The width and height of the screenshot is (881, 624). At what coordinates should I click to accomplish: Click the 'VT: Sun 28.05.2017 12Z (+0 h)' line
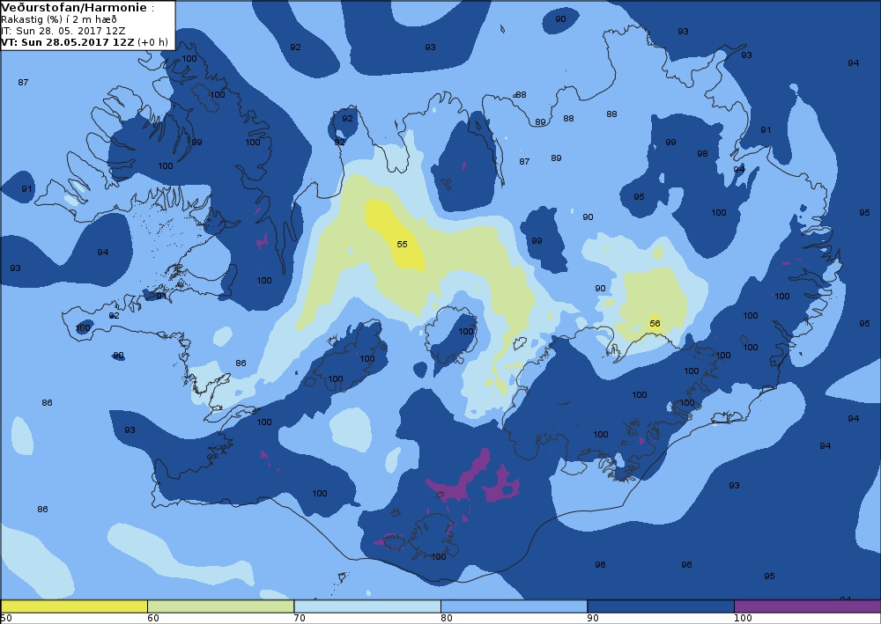coord(85,42)
